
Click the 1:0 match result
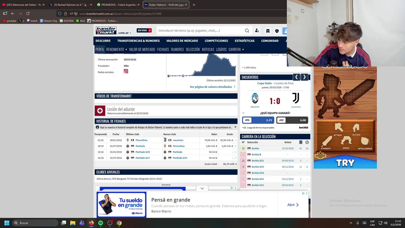pos(275,101)
